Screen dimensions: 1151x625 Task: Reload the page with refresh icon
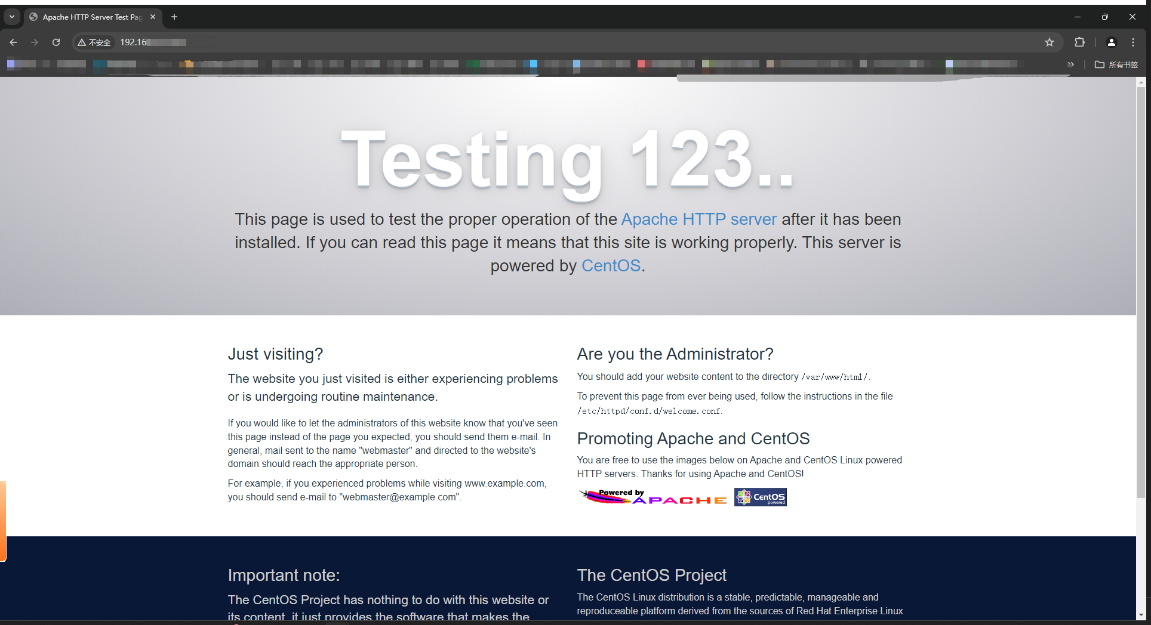click(56, 42)
